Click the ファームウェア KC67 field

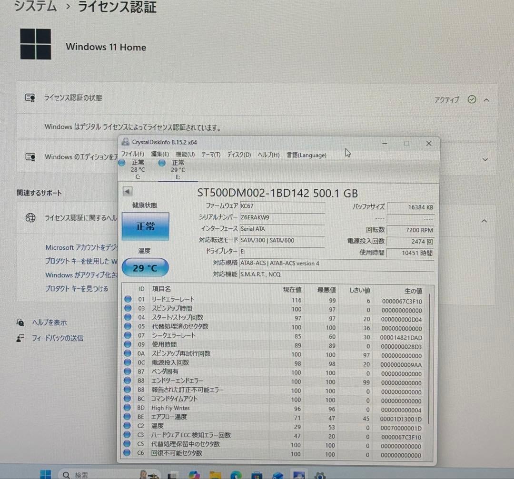click(x=282, y=206)
